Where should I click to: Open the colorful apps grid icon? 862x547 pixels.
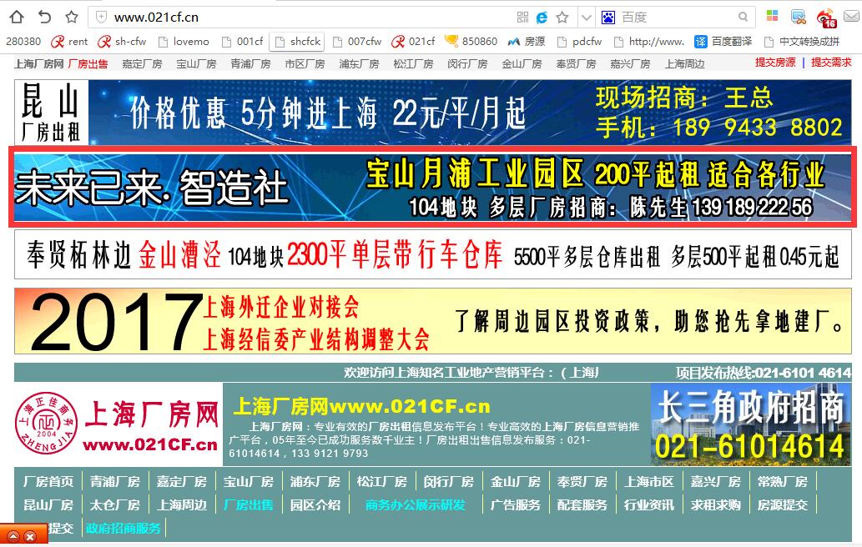[x=773, y=16]
